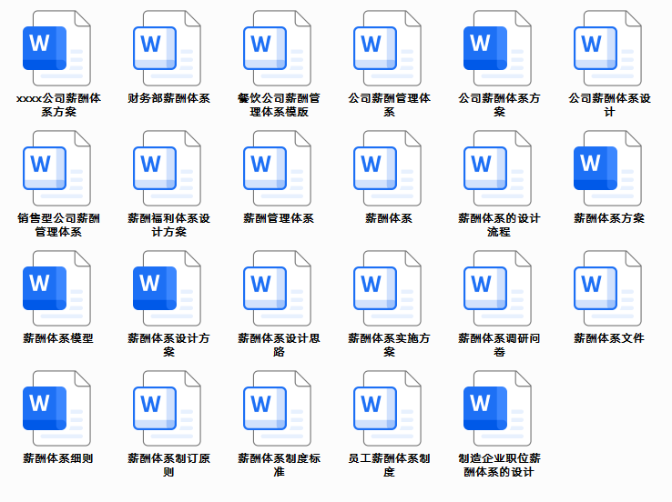Select the Word icon for 公司薪酬管理体系

point(387,48)
